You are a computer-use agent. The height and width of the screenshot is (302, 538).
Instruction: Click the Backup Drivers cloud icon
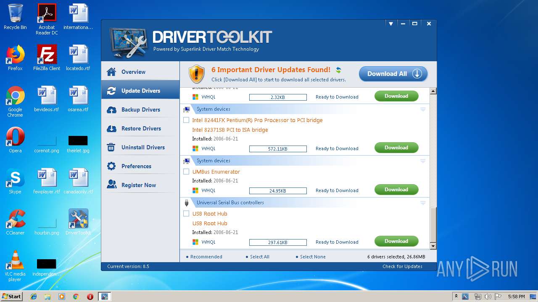(x=111, y=109)
